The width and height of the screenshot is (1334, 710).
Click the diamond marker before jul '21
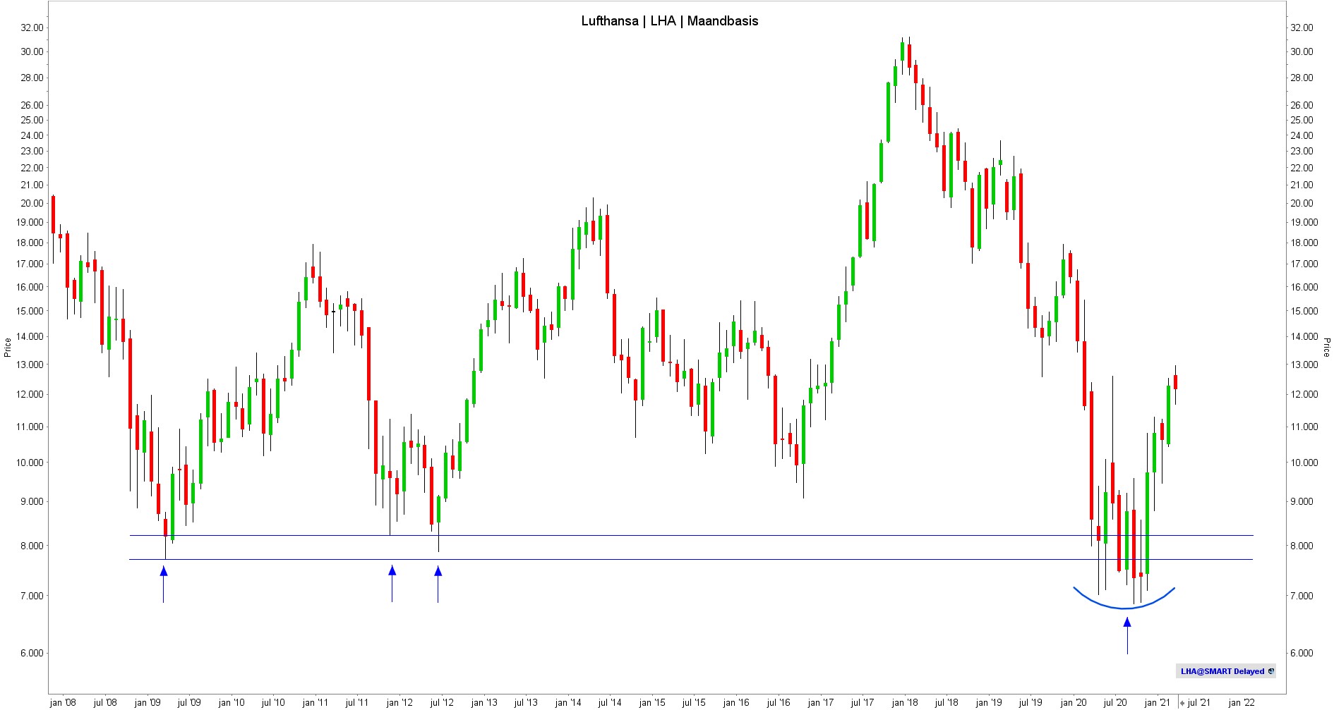[1182, 703]
